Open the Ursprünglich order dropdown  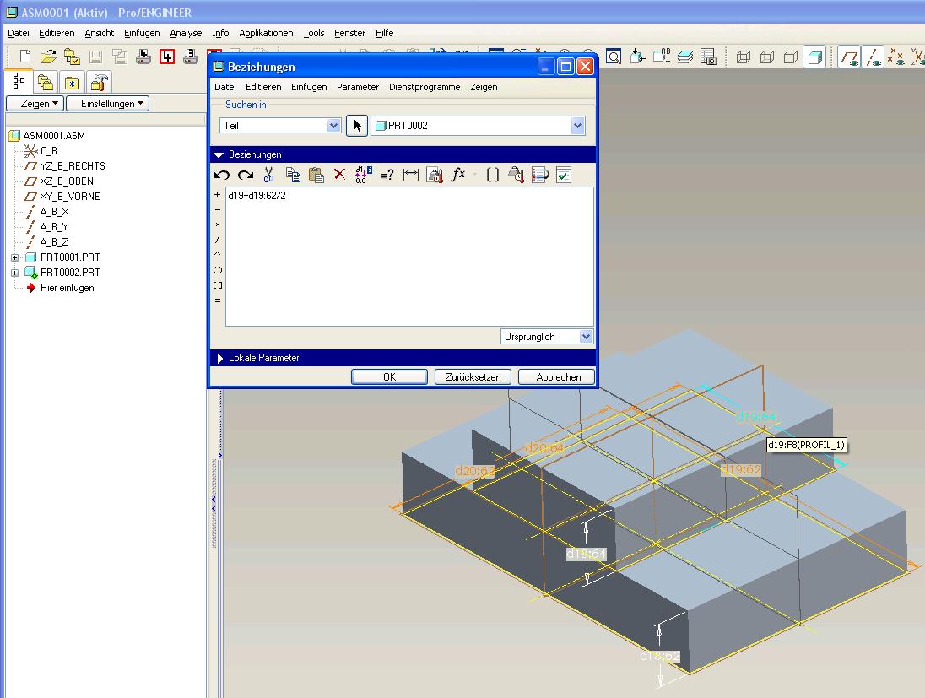(585, 336)
